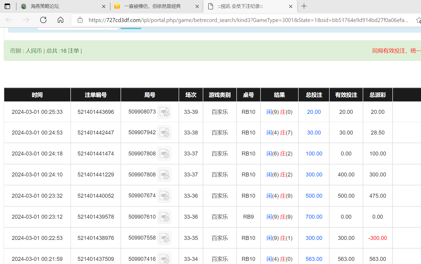The width and height of the screenshot is (421, 264).
Task: Click result 闲(9) 庄(1)
Action: click(279, 238)
